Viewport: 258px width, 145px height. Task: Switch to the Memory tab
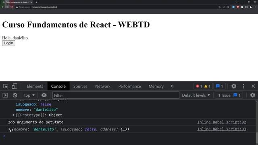pos(156,86)
